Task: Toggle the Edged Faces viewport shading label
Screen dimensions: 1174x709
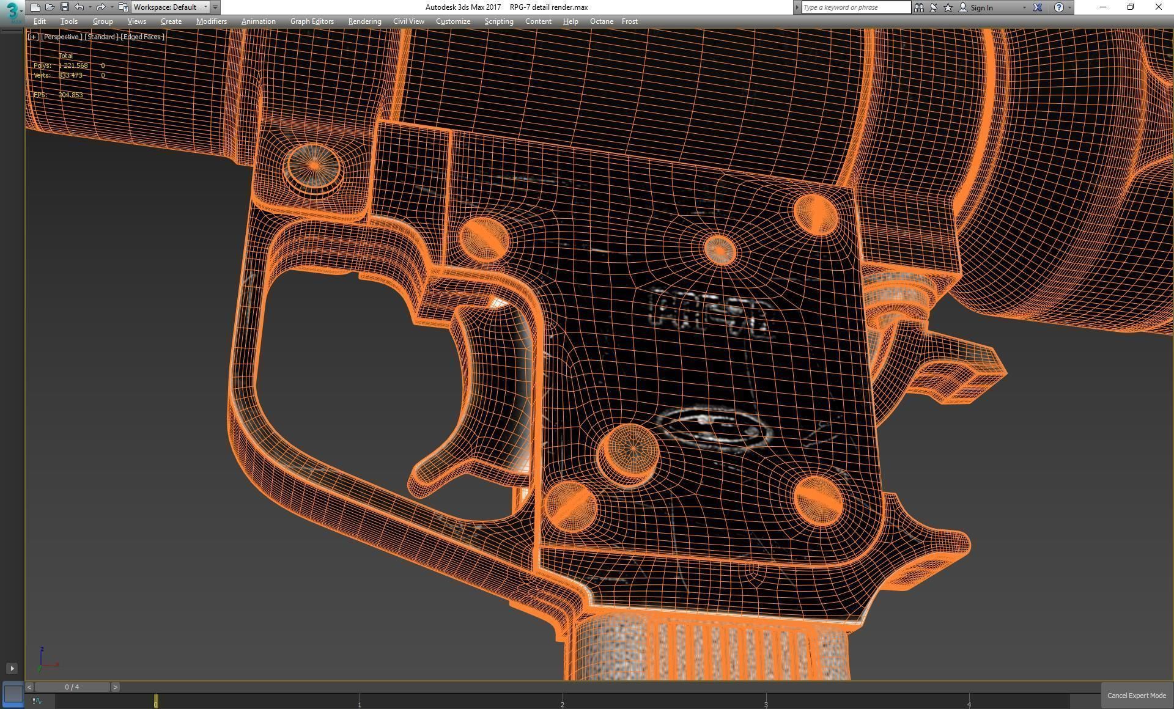Action: 142,37
